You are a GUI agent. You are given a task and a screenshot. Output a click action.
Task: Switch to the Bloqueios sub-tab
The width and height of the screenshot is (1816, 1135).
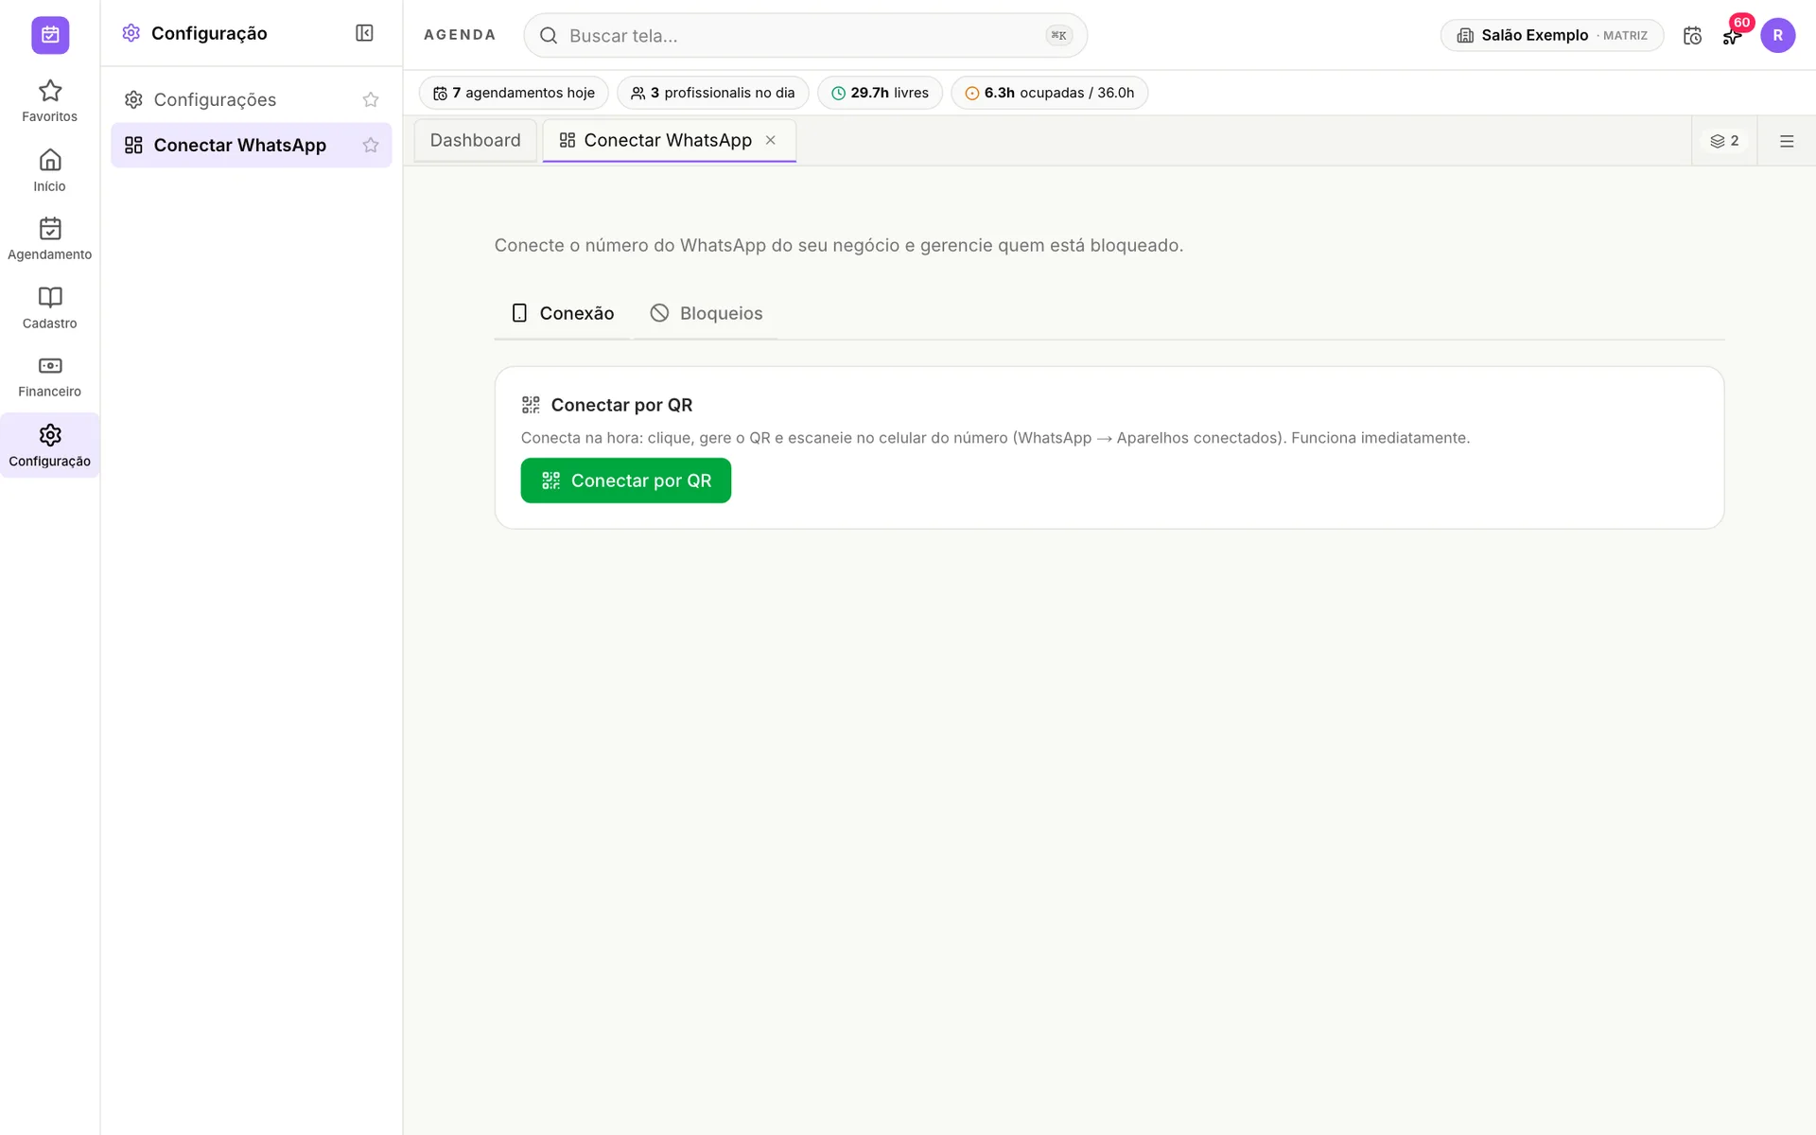(706, 313)
